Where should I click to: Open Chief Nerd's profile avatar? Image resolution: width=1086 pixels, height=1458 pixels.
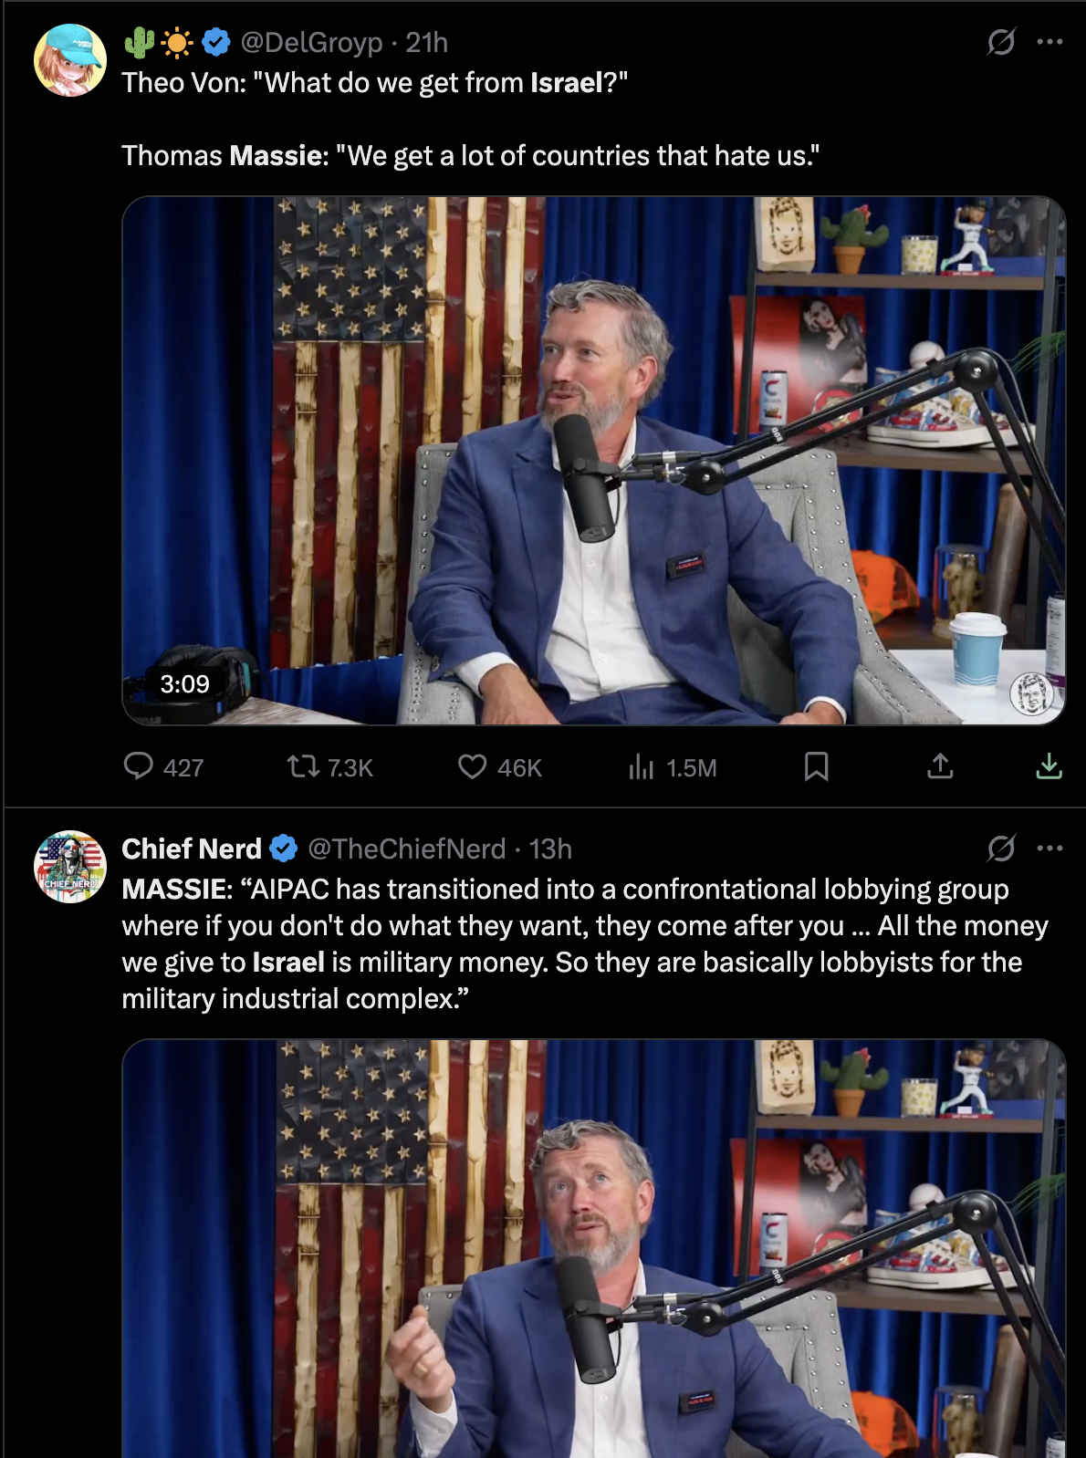tap(70, 867)
